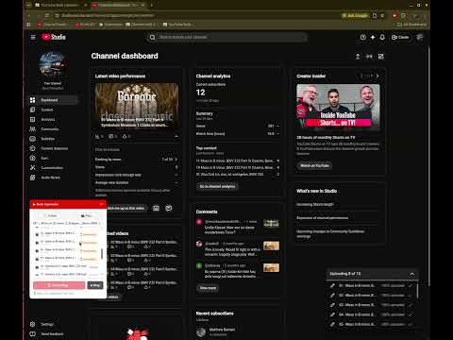
Task: Open the Baroque latest video thumbnail
Action: (x=137, y=106)
